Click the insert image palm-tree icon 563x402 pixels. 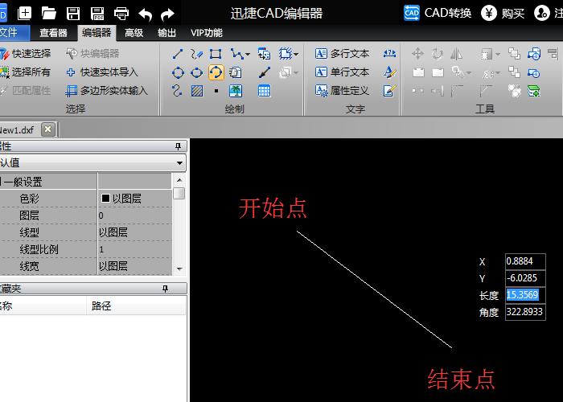pyautogui.click(x=236, y=91)
